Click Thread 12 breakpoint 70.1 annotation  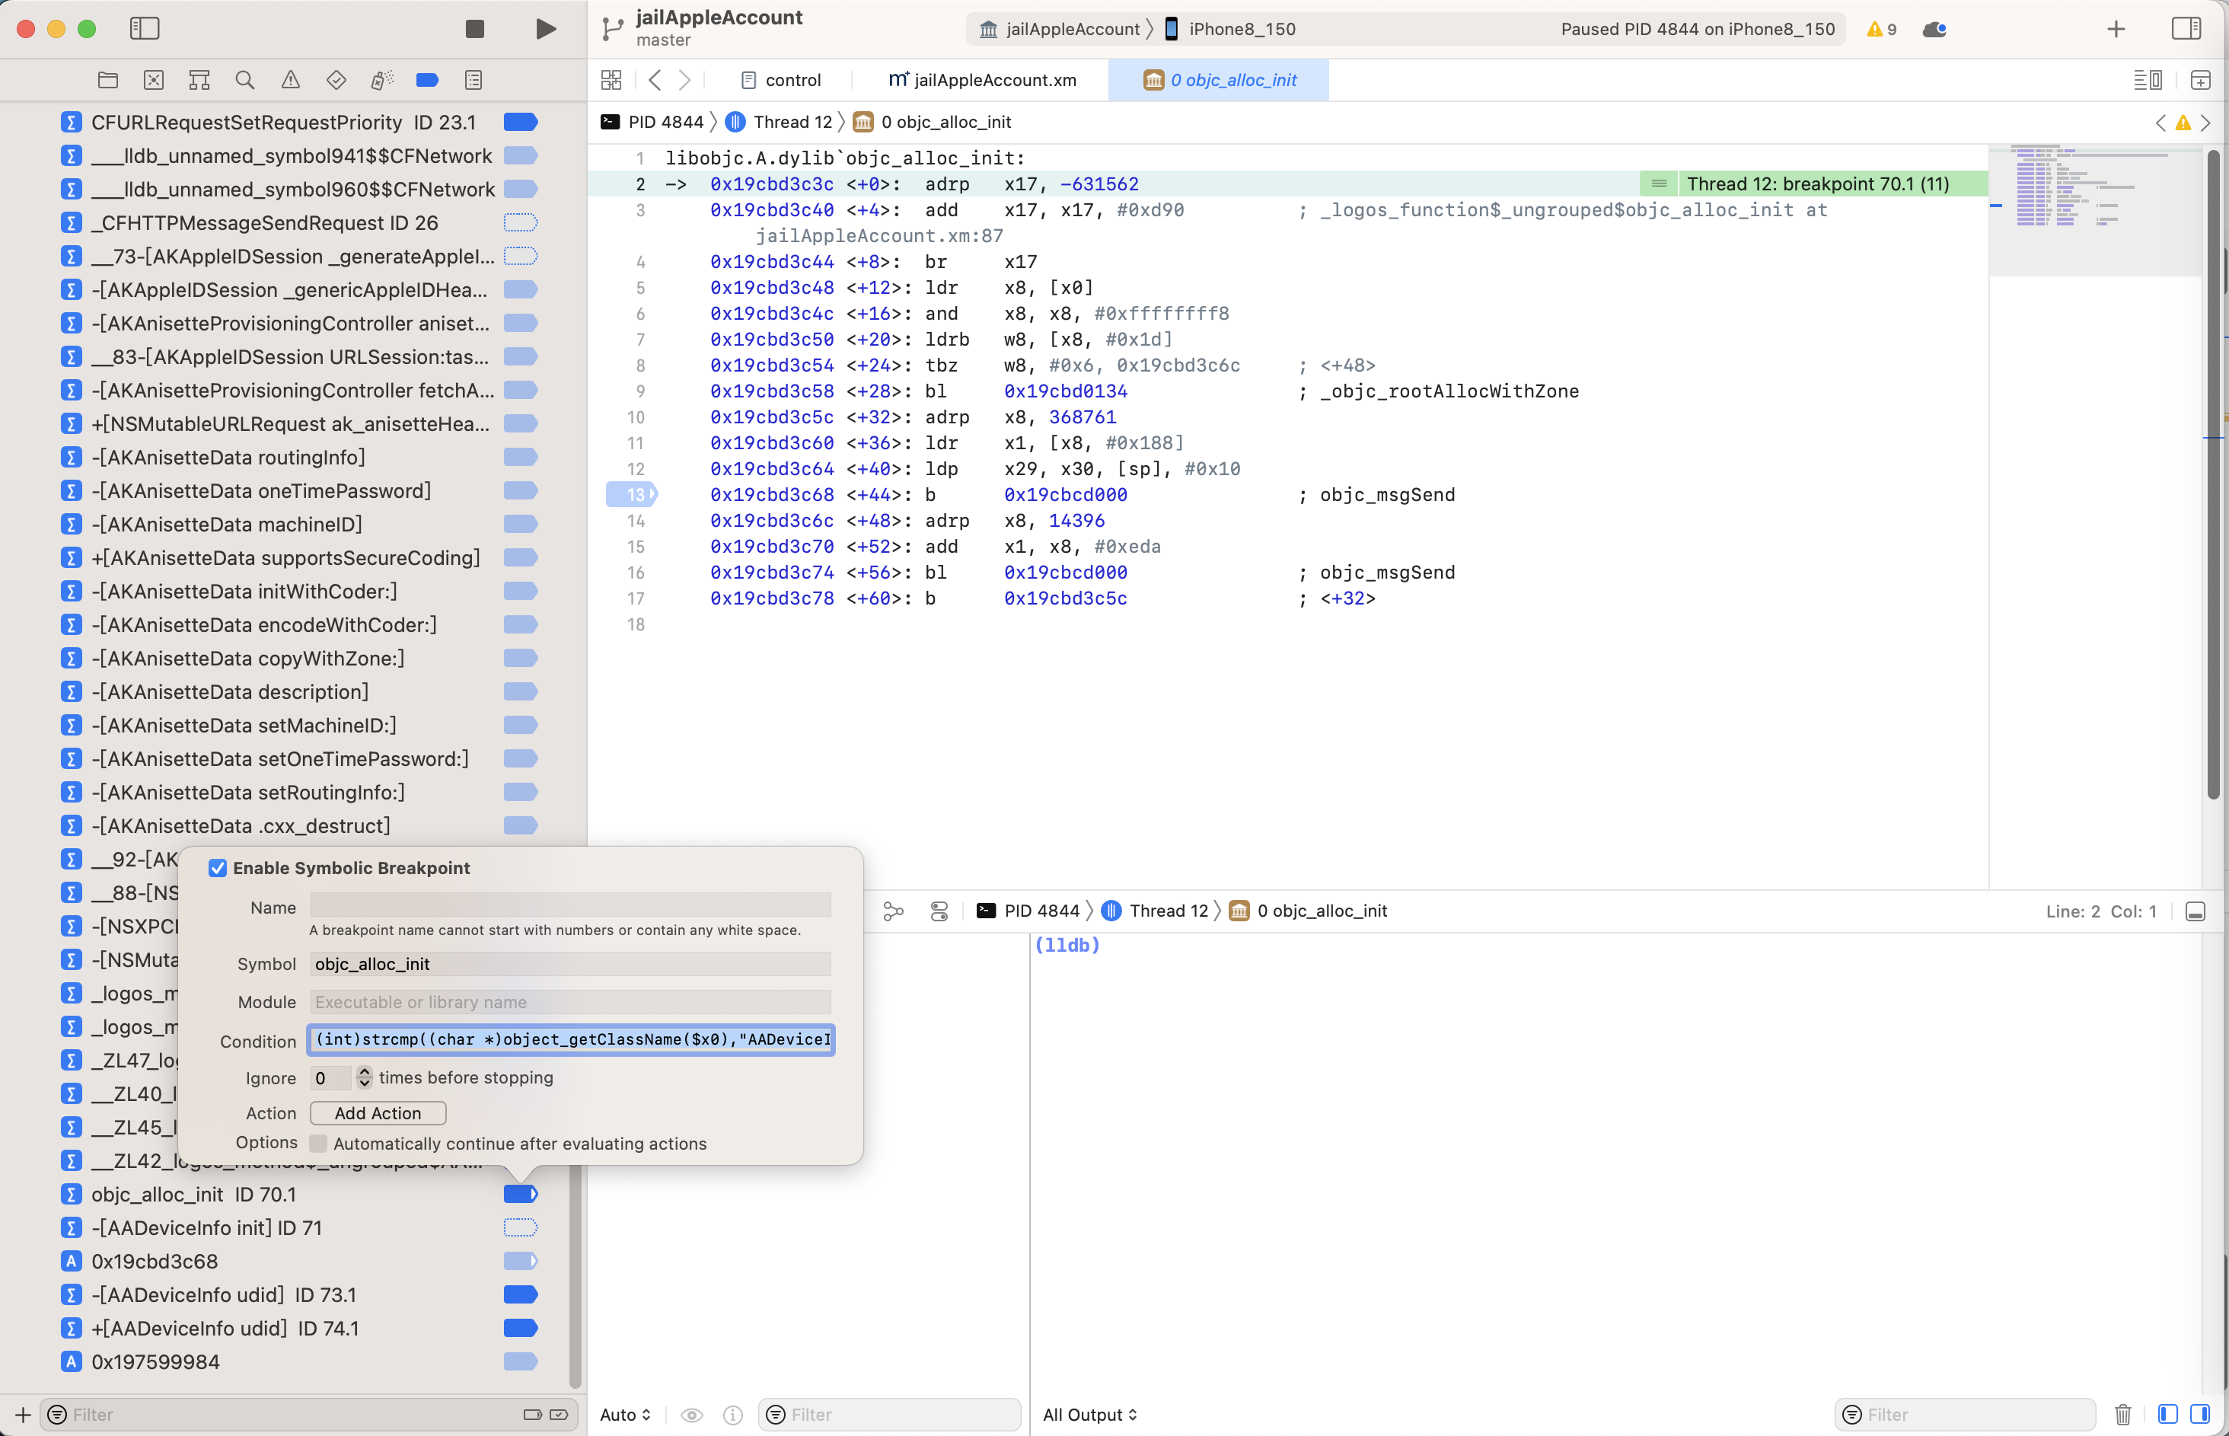click(x=1817, y=183)
